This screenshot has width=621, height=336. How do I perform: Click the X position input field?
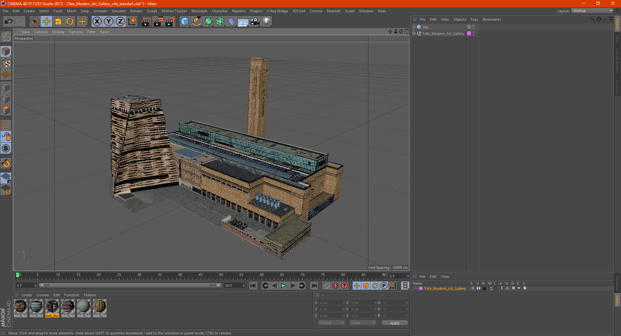[x=332, y=303]
